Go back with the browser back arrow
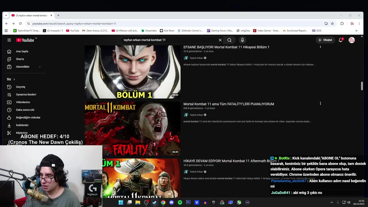368x207 pixels. pos(6,24)
